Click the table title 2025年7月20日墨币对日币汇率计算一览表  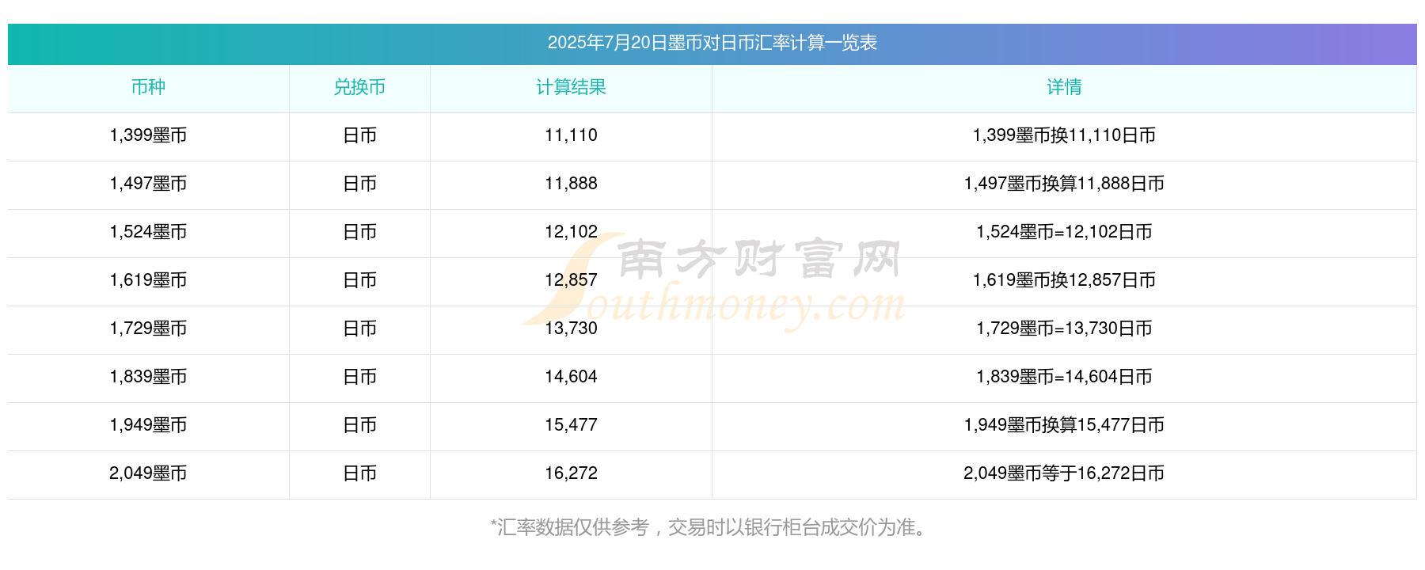click(x=712, y=43)
